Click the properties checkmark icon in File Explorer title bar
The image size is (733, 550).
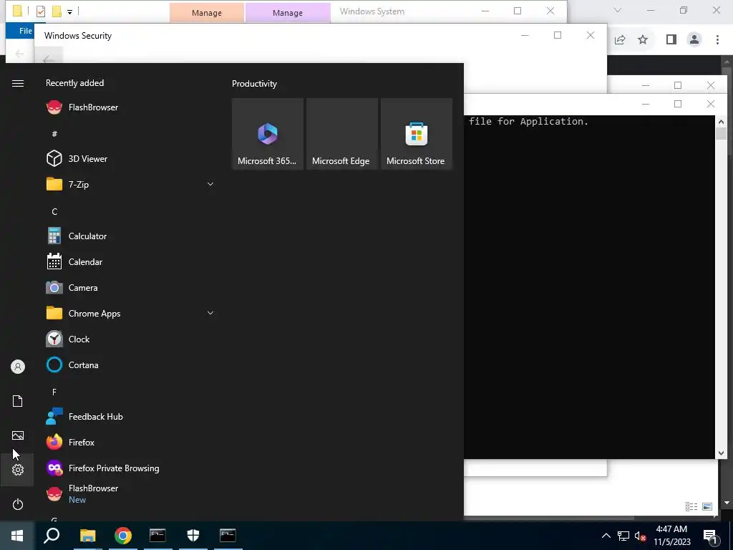(41, 11)
